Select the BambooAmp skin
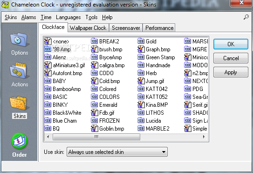This screenshot has width=253, height=173. point(67,89)
